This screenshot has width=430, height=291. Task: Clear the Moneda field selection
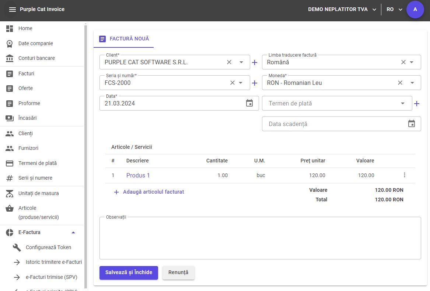click(400, 83)
